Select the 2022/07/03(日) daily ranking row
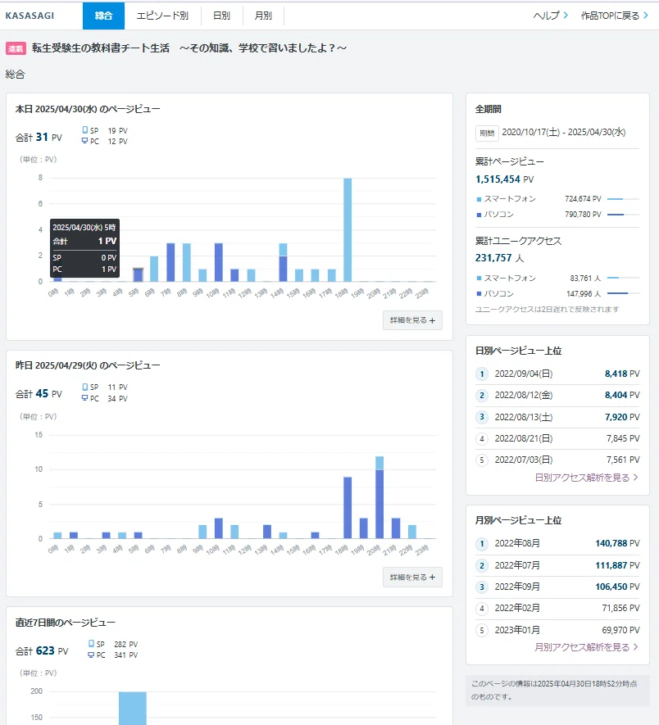This screenshot has width=659, height=725. point(557,460)
